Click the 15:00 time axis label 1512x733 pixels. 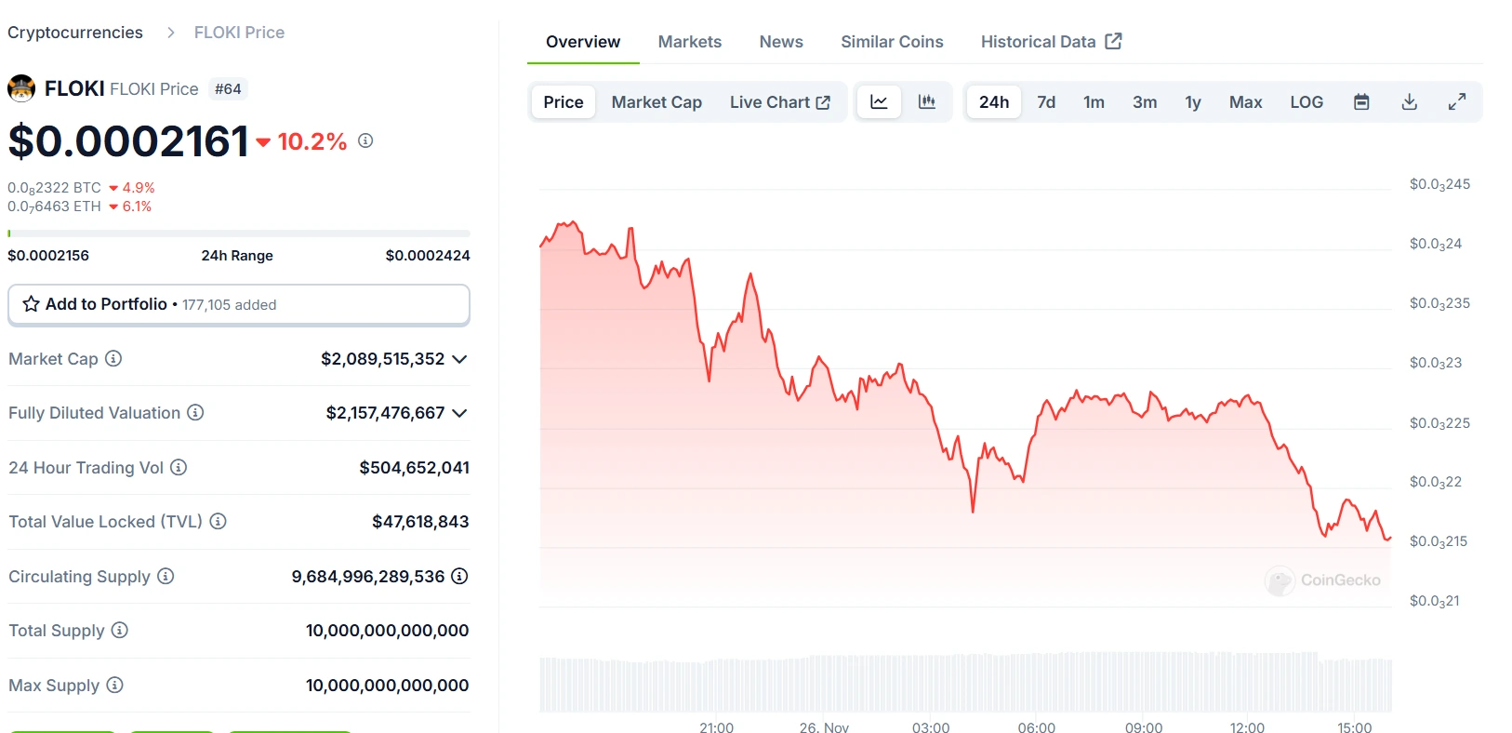coord(1355,726)
